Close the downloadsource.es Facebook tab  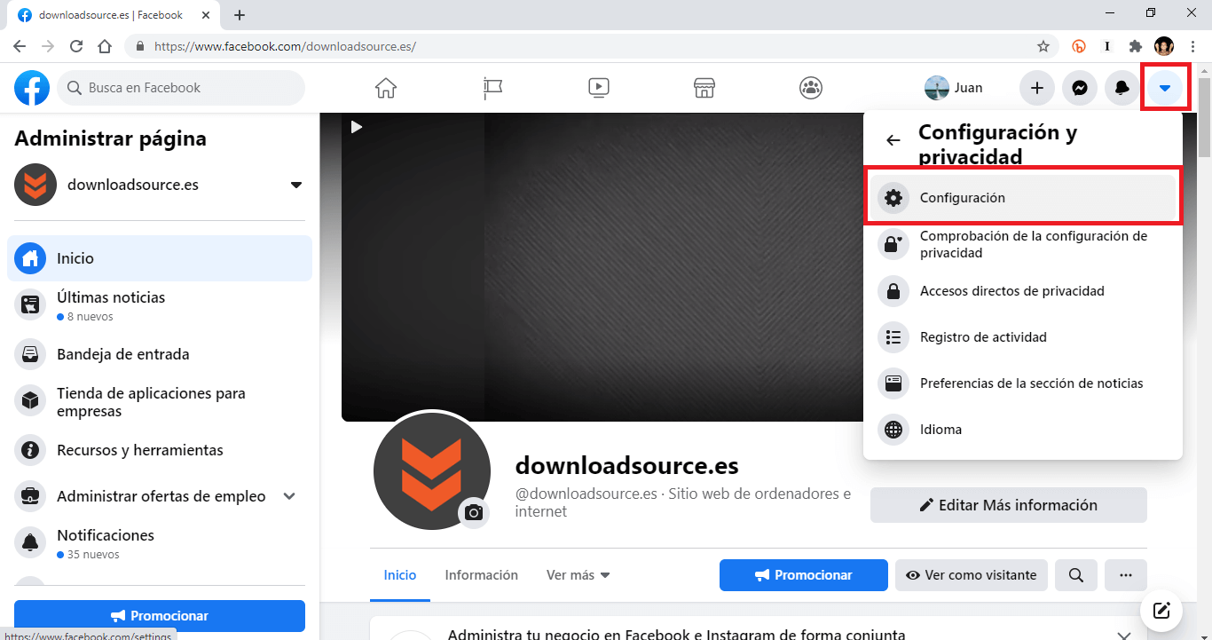coord(207,15)
